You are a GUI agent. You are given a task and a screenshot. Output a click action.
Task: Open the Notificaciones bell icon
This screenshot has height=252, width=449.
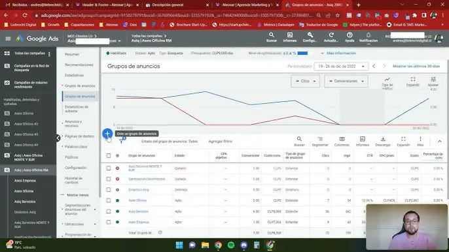click(x=368, y=37)
